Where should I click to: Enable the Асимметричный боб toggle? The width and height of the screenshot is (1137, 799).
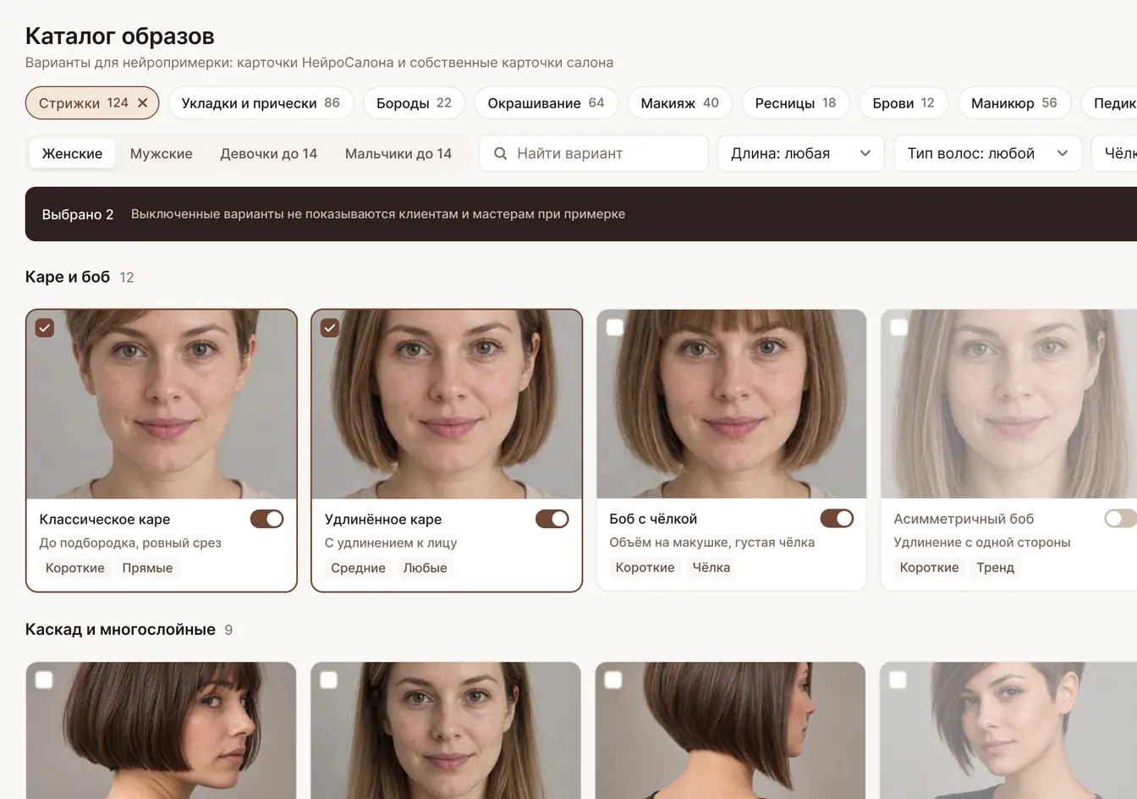coord(1121,518)
